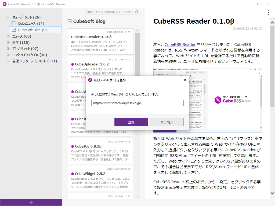Click the CubeRSS Reader logo in the title bar
The image size is (275, 206).
[4, 4]
